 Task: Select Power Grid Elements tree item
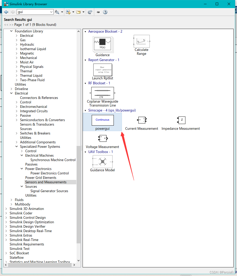click(41, 178)
